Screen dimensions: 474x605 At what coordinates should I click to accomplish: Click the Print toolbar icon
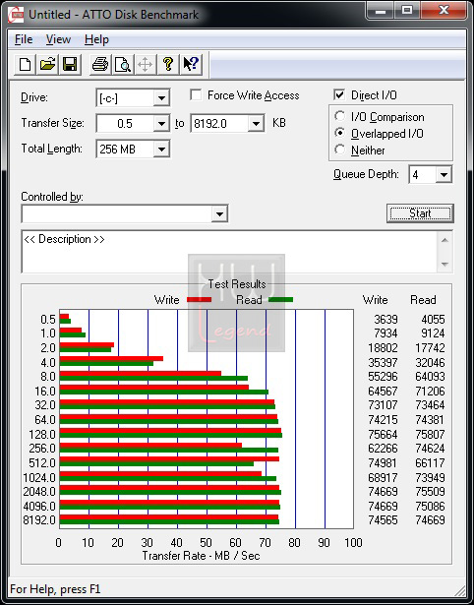[x=100, y=64]
